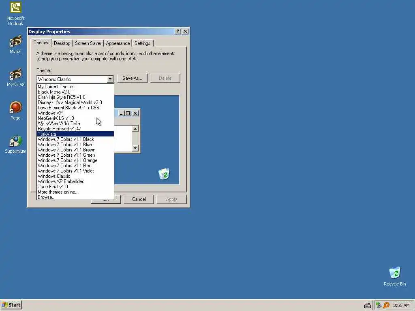Screen dimensions: 415x311
Task: Select the MyPal 68 desktop shortcut
Action: tap(15, 77)
